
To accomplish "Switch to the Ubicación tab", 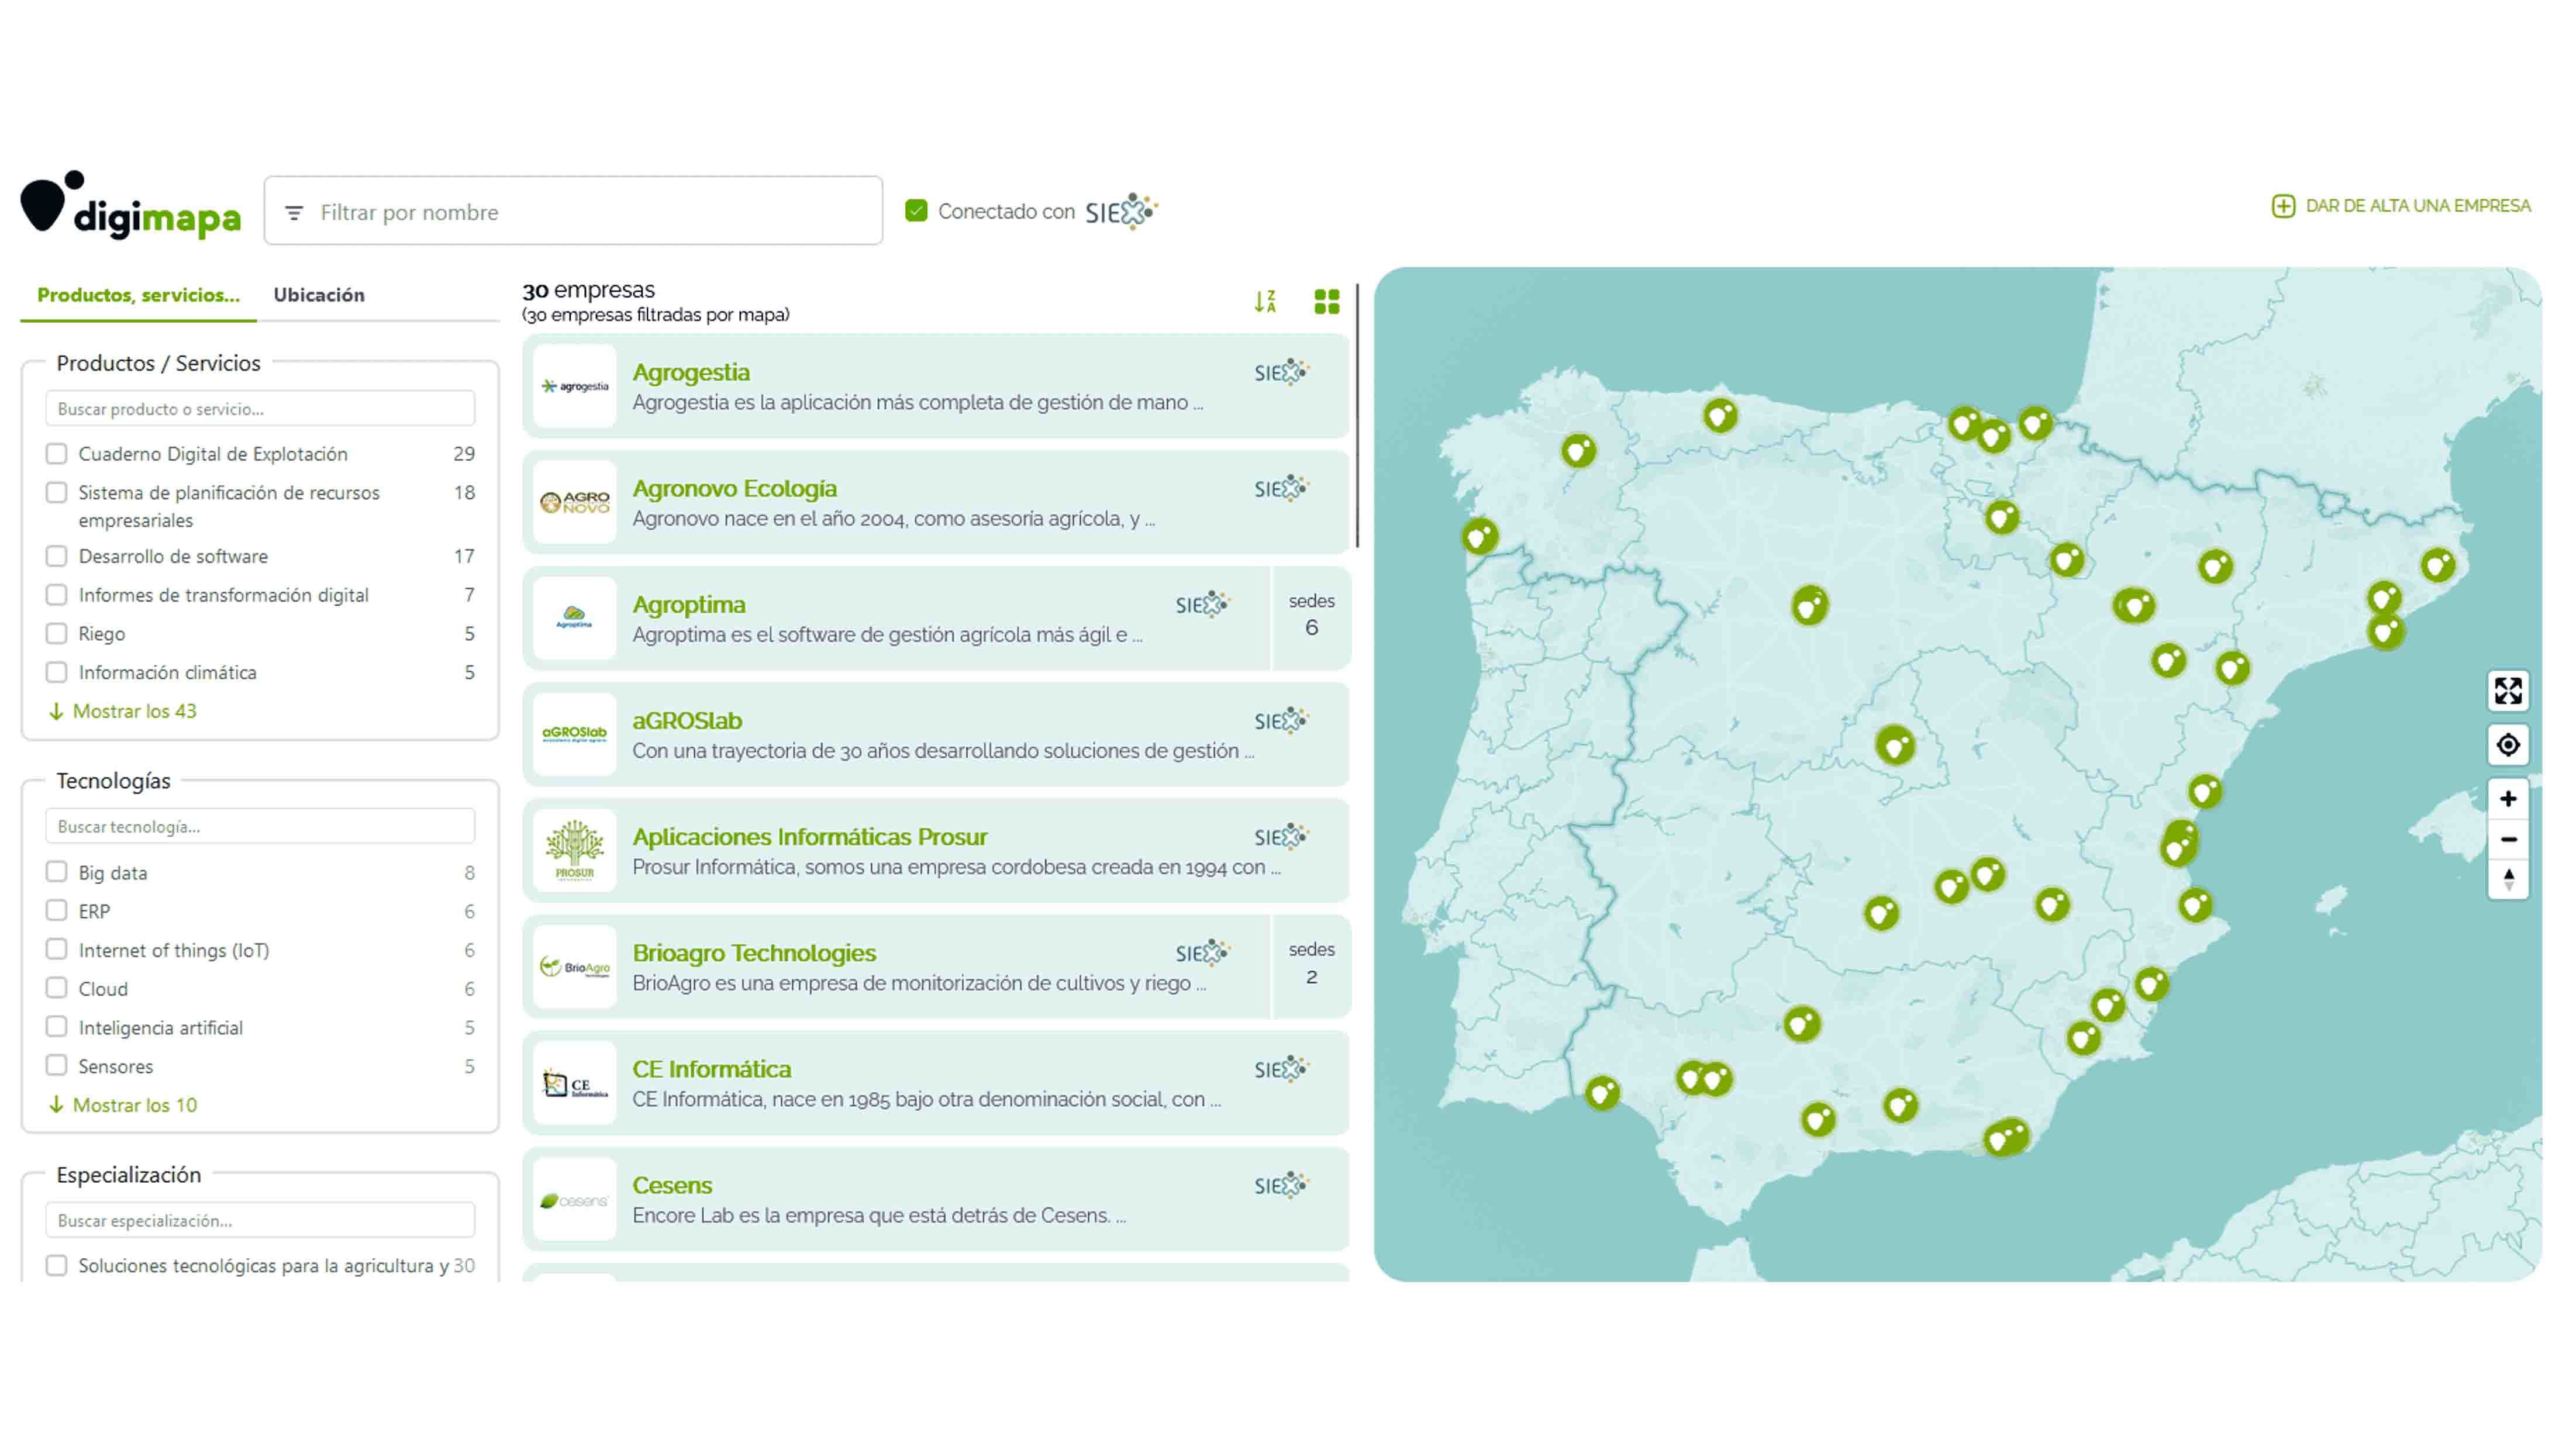I will point(319,295).
